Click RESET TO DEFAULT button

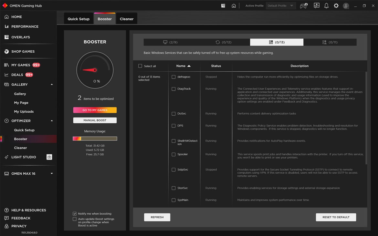coord(336,217)
